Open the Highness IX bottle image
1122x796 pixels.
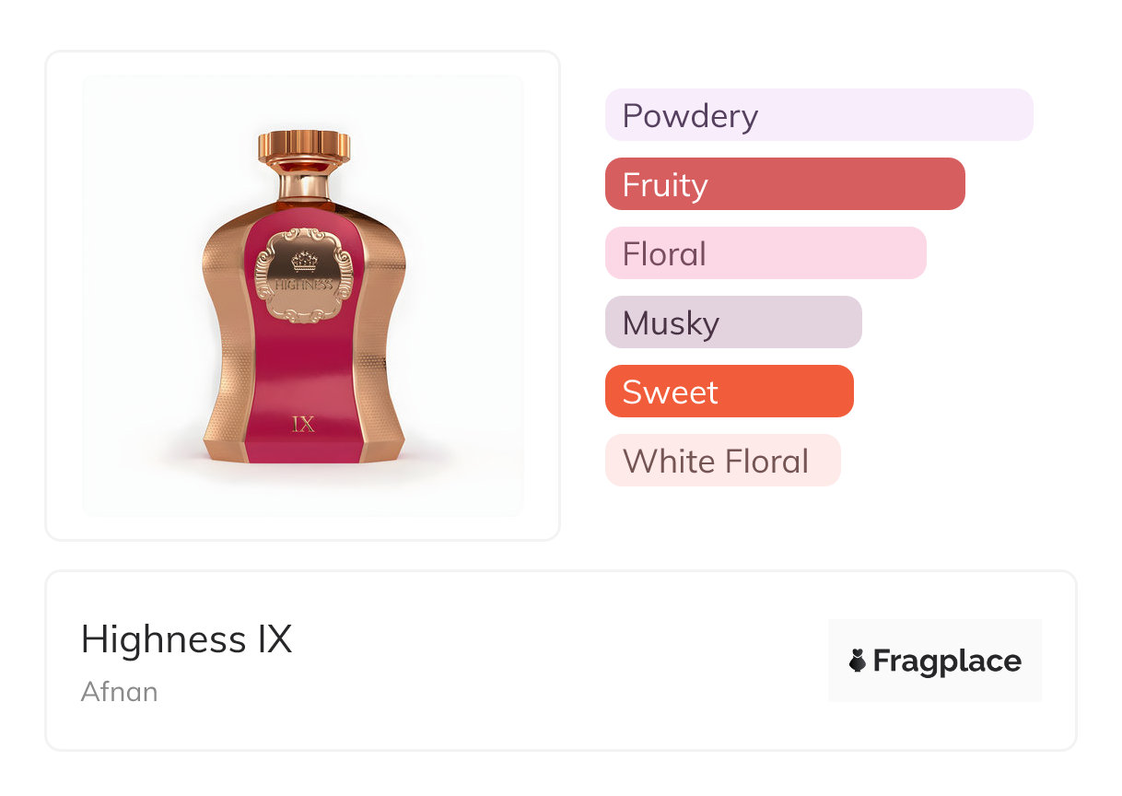[303, 295]
